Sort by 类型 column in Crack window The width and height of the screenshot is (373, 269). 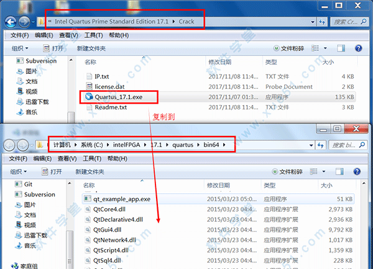pos(271,62)
